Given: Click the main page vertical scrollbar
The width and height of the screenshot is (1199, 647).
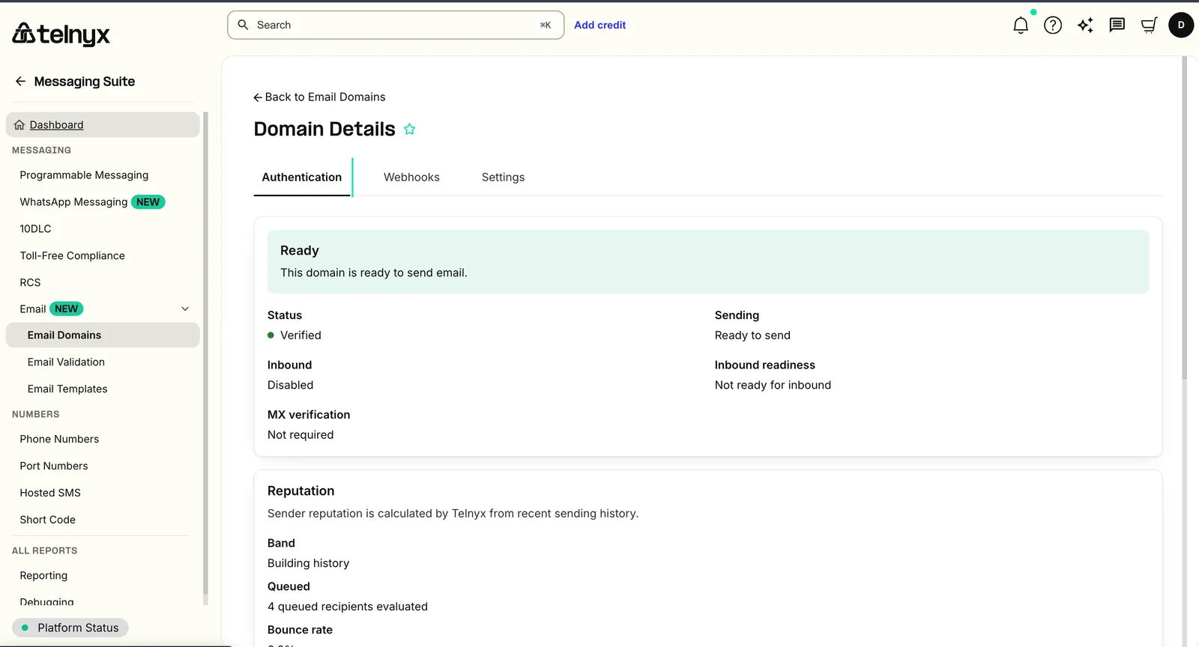Looking at the screenshot, I should [1184, 217].
